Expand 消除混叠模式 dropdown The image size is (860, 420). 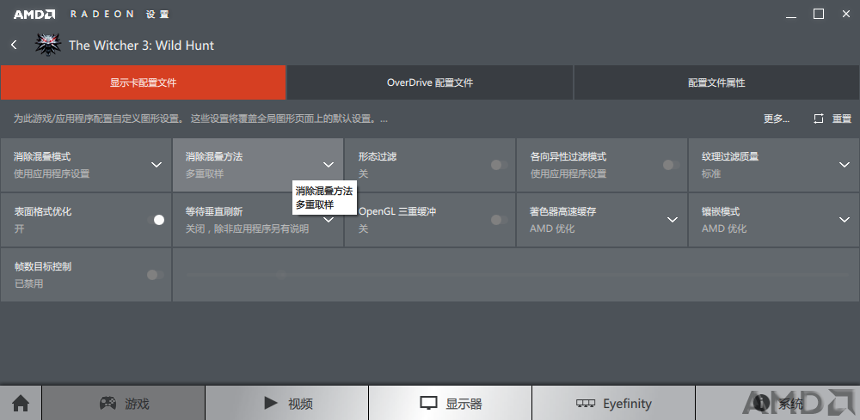tap(157, 165)
